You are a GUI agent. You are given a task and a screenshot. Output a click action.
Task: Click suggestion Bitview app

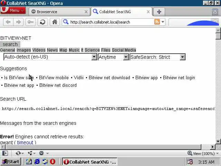(x=146, y=77)
